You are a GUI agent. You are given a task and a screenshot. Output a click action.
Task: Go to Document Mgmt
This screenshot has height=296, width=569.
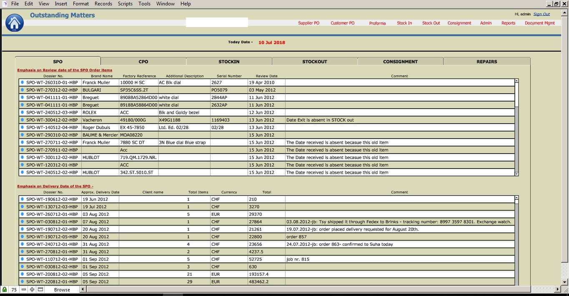point(539,23)
